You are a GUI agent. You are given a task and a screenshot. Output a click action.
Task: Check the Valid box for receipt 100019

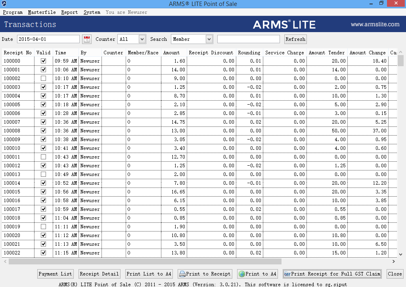point(43,226)
